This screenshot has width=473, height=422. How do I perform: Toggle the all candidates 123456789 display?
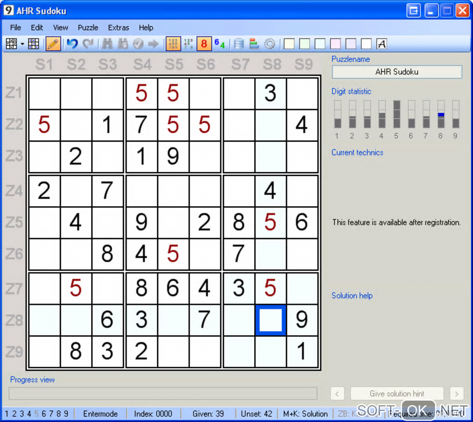point(173,44)
